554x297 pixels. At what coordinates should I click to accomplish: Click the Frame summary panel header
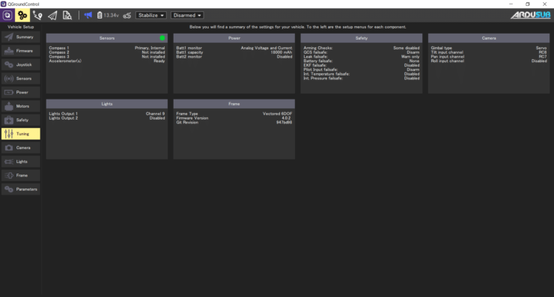234,104
